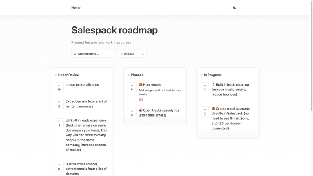This screenshot has height=176, width=313.
Task: Click the Under Review column heading
Action: tap(68, 75)
